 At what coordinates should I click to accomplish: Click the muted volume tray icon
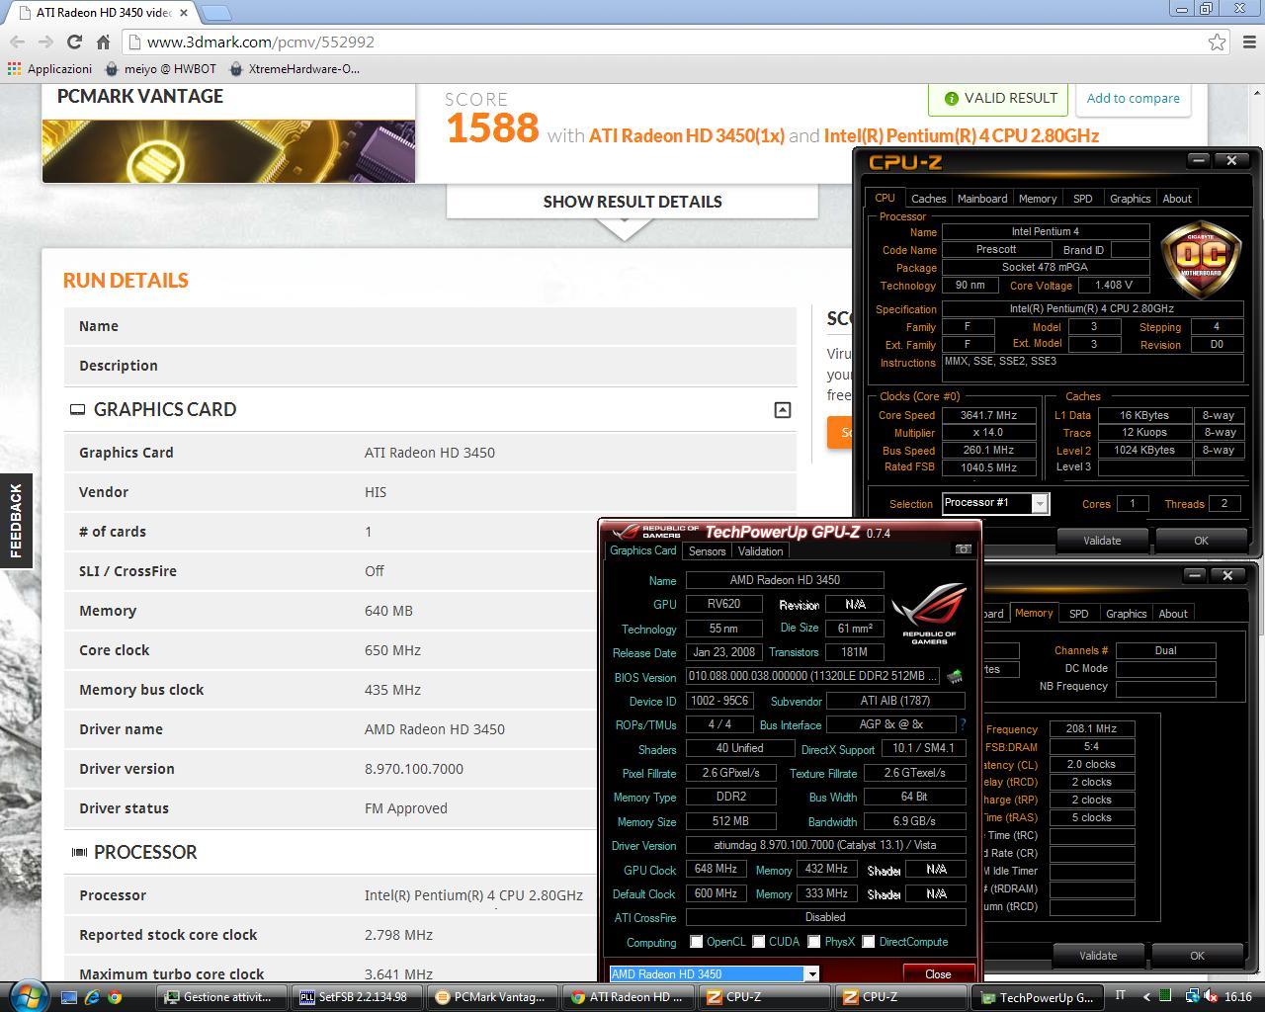1212,997
